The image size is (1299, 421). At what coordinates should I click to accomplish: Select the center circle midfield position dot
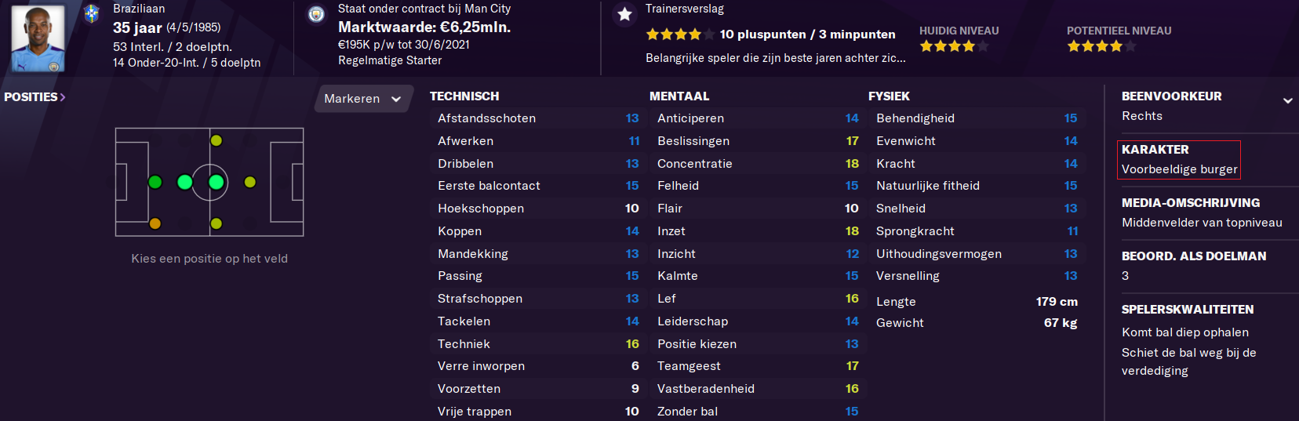216,183
